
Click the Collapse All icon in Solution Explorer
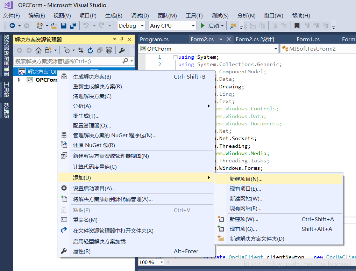coord(100,50)
